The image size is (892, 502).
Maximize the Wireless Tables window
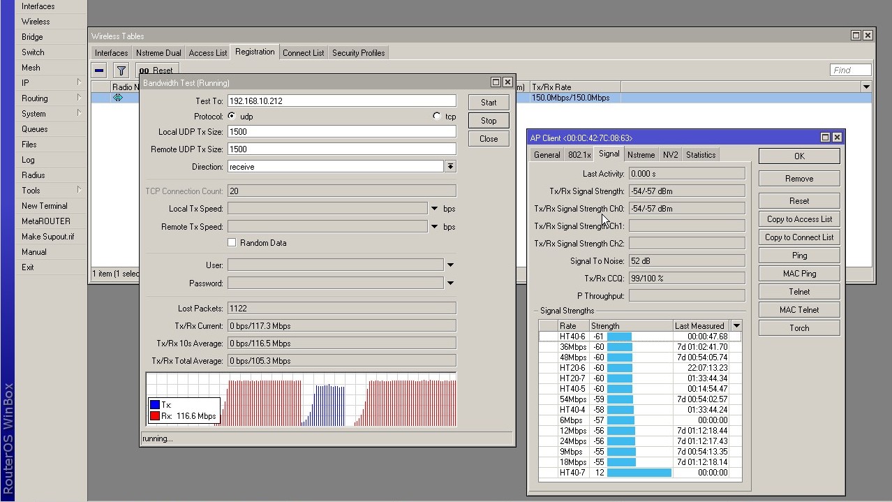pyautogui.click(x=856, y=36)
